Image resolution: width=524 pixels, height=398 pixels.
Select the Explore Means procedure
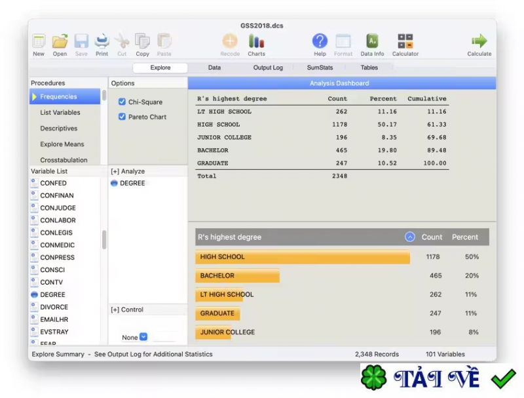65,144
